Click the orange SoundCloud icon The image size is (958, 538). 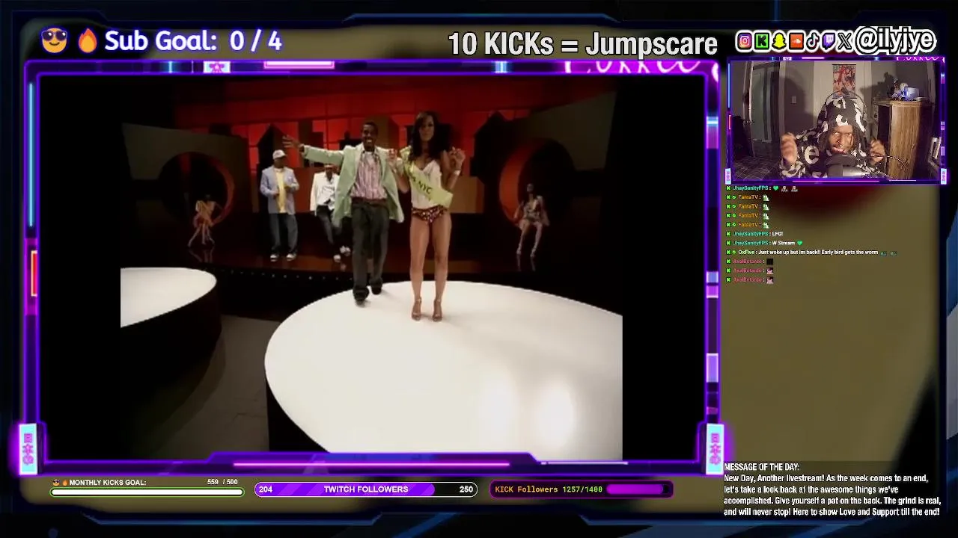(x=796, y=42)
